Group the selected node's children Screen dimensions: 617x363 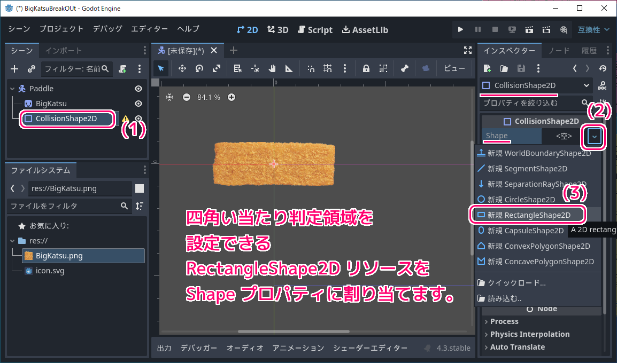coord(383,68)
